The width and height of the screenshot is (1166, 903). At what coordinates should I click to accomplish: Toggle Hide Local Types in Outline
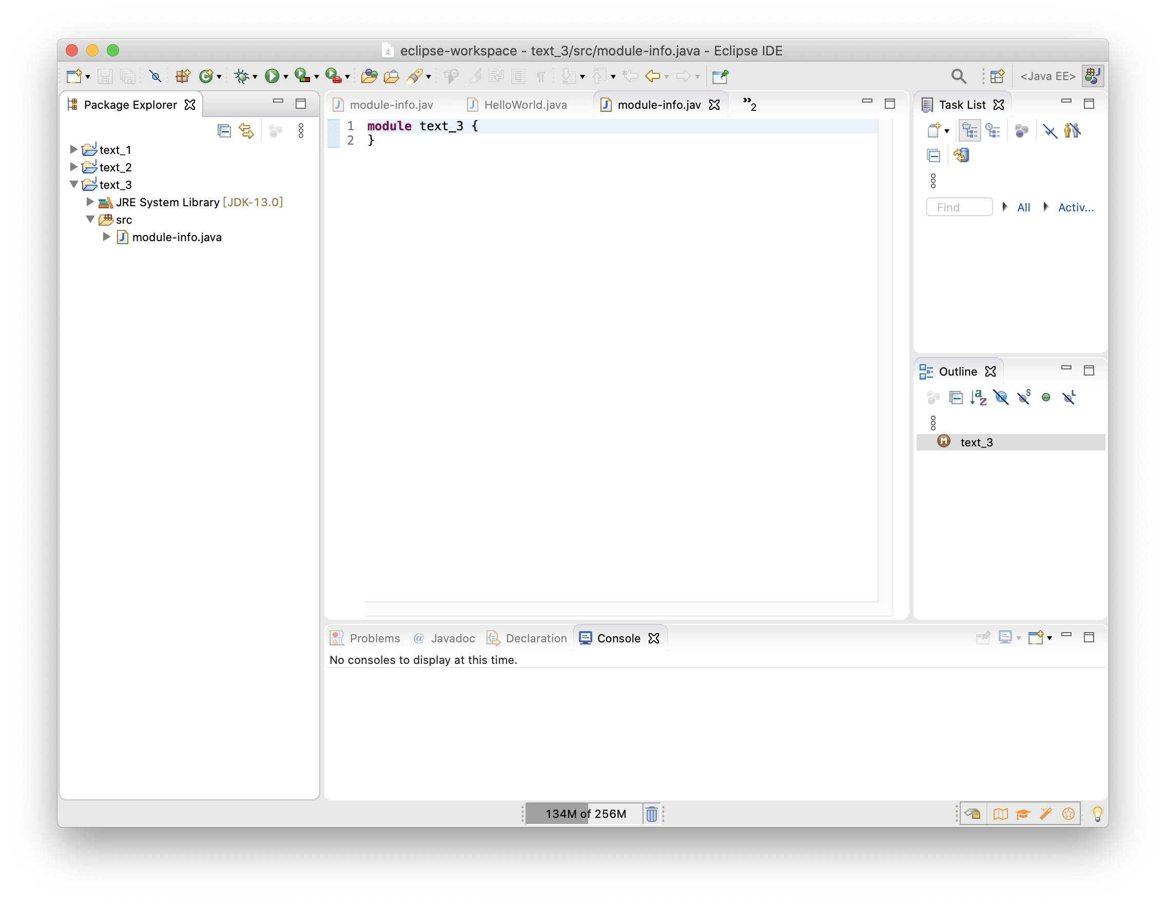point(1069,398)
